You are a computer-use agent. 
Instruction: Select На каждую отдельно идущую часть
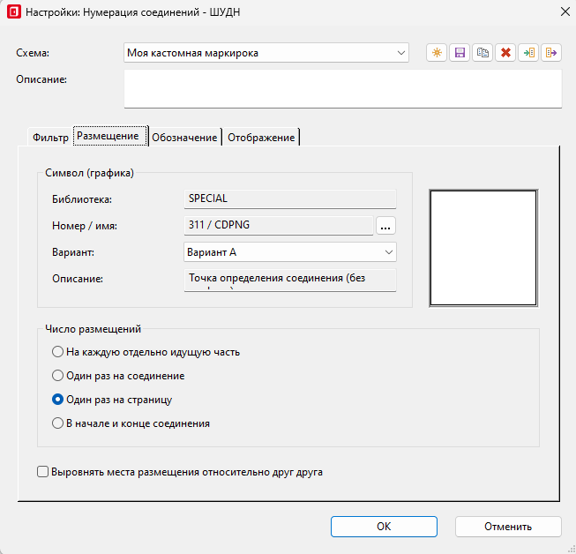(x=146, y=352)
